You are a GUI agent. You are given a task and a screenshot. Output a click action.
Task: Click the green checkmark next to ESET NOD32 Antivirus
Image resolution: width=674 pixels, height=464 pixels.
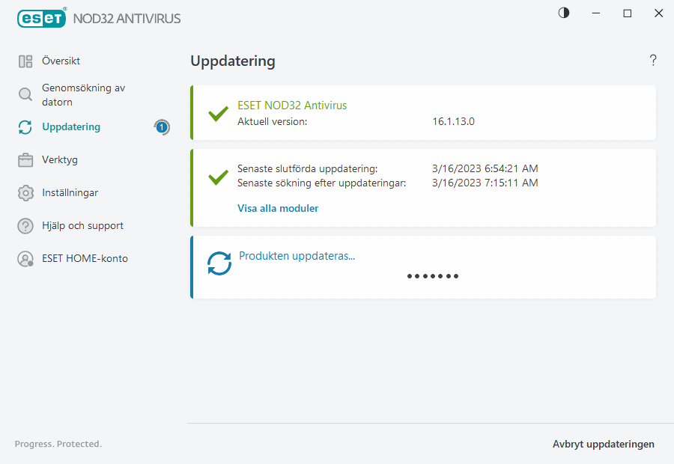coord(218,114)
